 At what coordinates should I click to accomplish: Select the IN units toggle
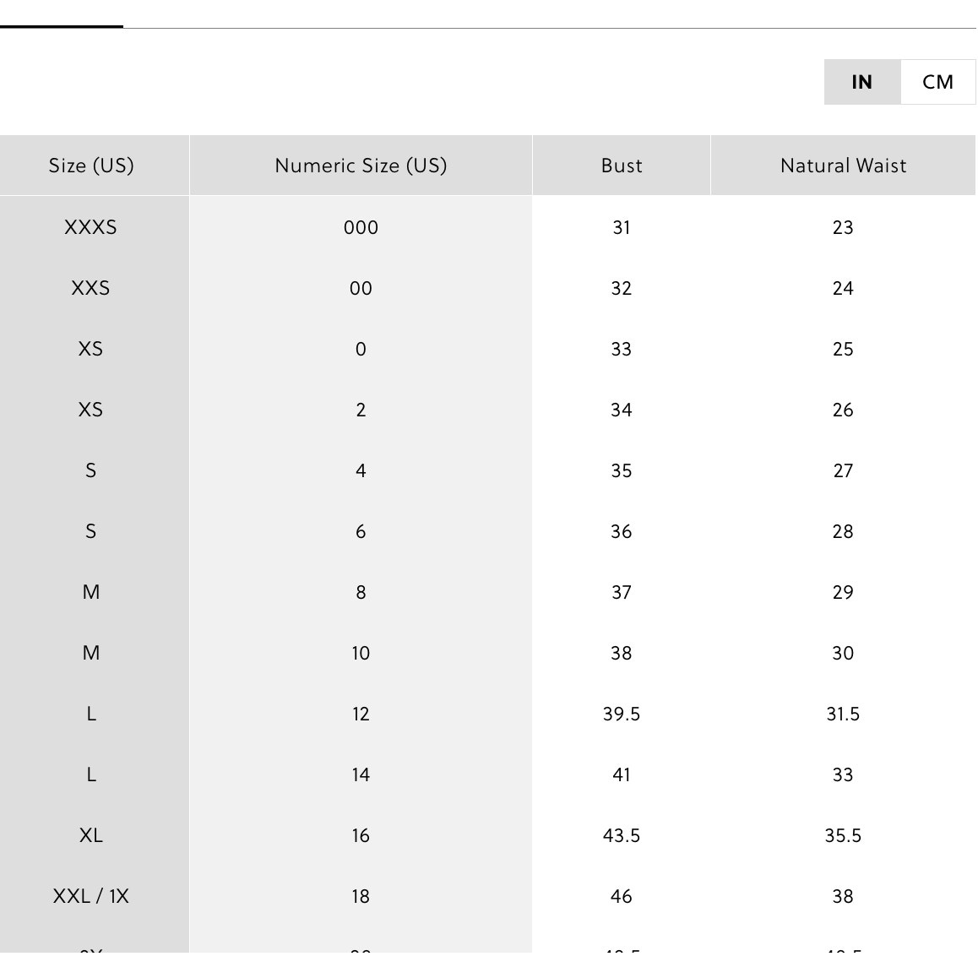862,82
